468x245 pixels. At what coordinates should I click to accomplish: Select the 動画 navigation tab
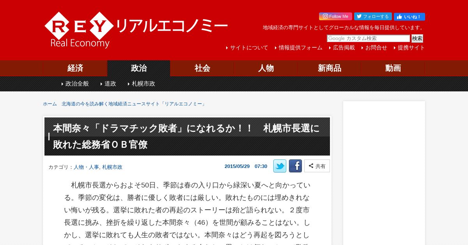pos(393,68)
